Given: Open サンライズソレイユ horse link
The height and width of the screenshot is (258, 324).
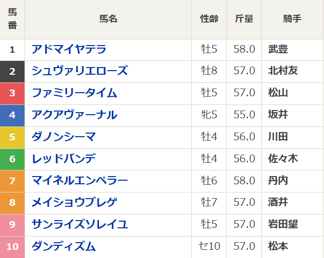Looking at the screenshot, I should coord(80,224).
